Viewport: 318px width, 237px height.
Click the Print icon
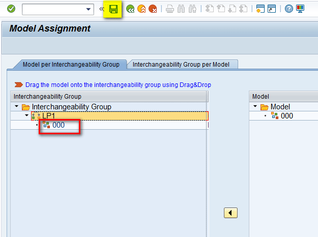(x=170, y=9)
